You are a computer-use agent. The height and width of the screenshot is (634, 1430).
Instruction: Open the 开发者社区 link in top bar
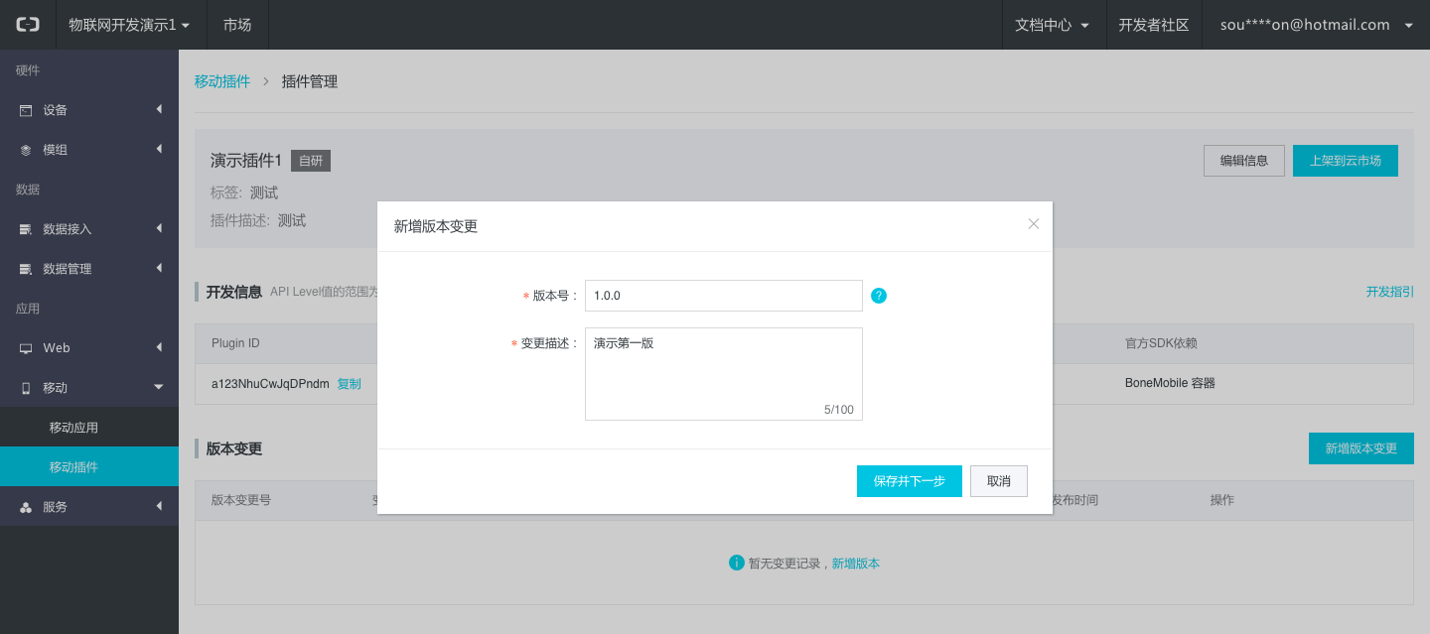pos(1154,25)
